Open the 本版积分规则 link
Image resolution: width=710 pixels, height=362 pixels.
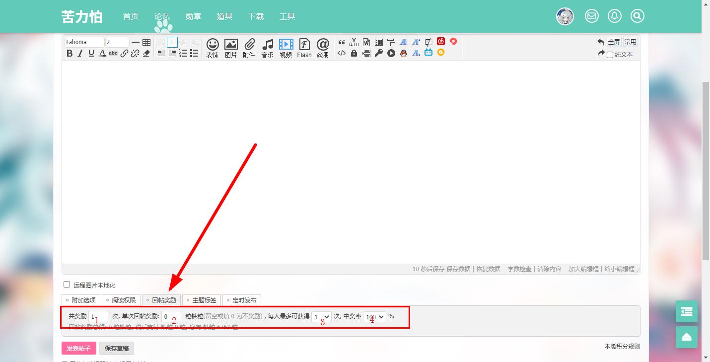[x=622, y=347]
